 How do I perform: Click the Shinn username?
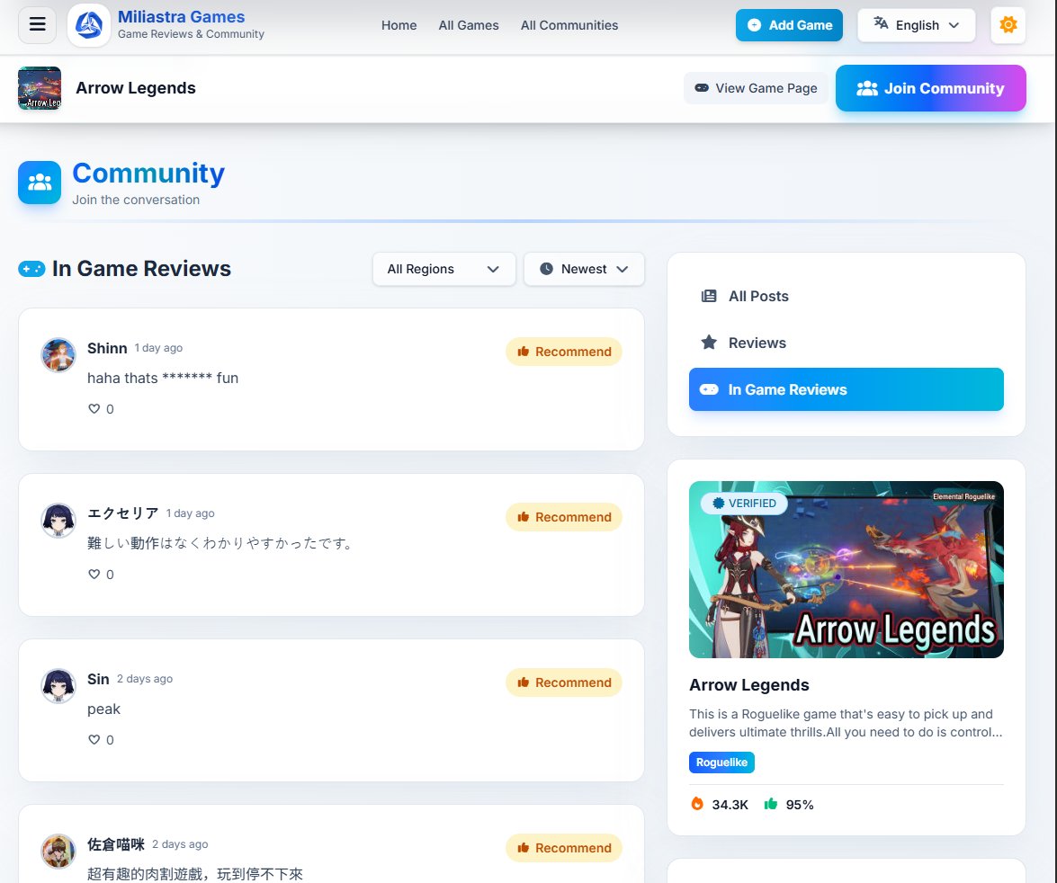click(x=107, y=348)
